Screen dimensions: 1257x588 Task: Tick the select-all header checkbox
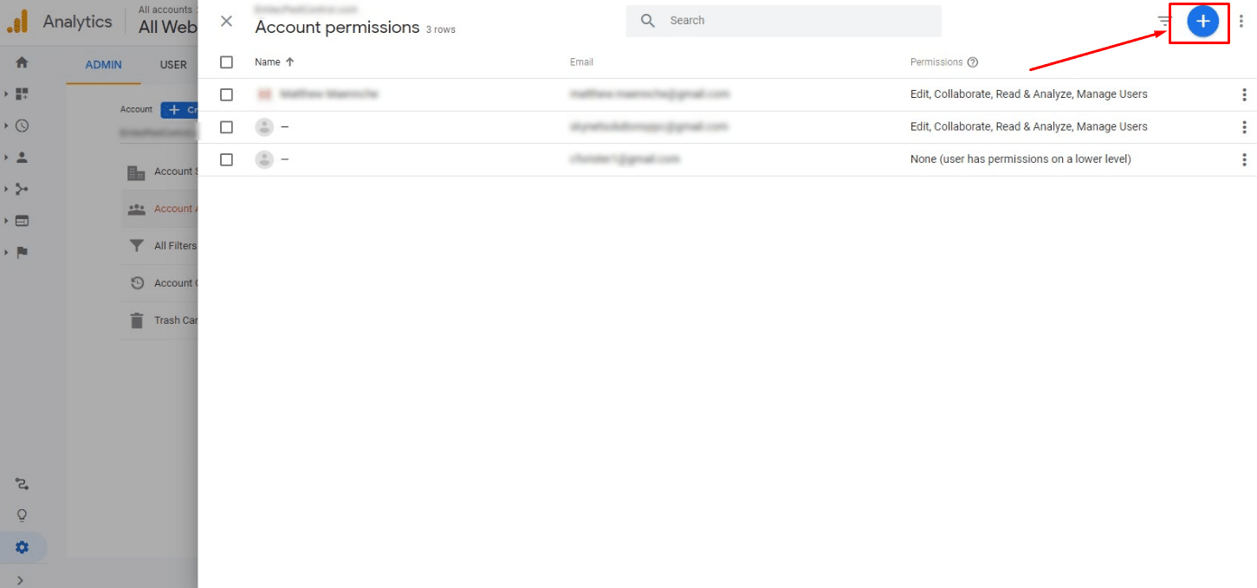click(x=226, y=62)
